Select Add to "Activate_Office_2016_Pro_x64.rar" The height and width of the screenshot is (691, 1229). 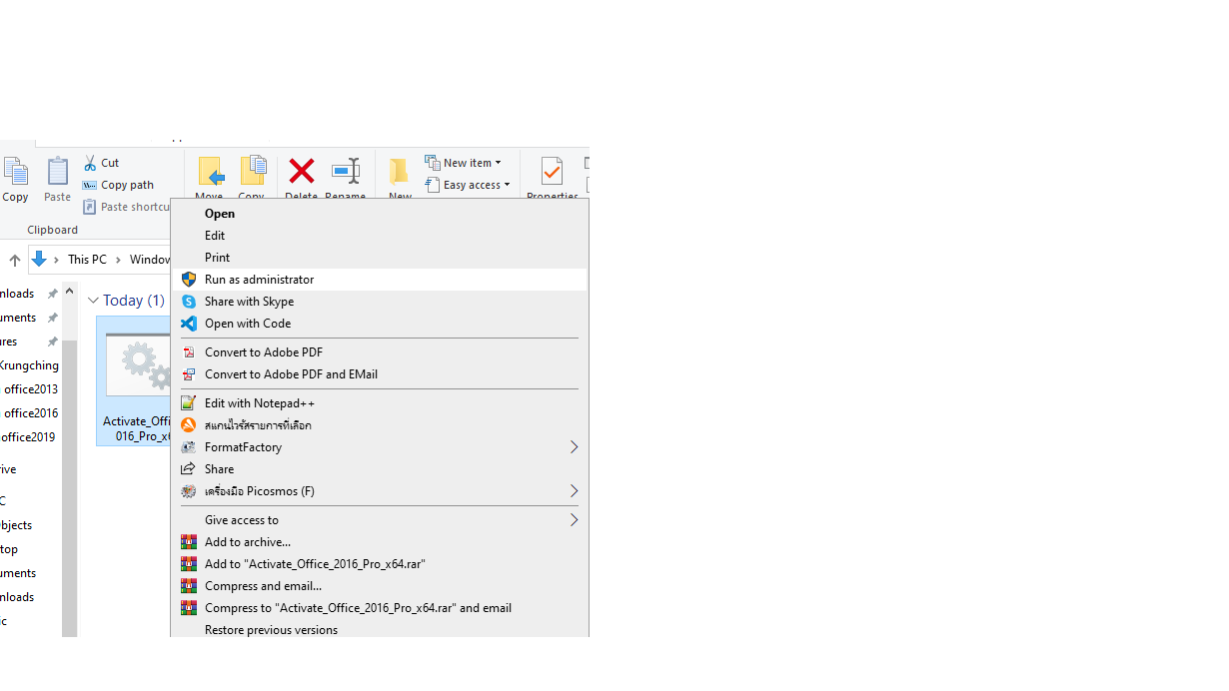tap(380, 564)
